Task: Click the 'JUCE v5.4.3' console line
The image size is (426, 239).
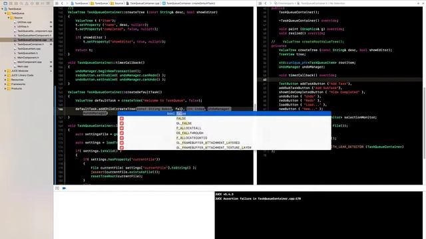Action: (x=224, y=195)
